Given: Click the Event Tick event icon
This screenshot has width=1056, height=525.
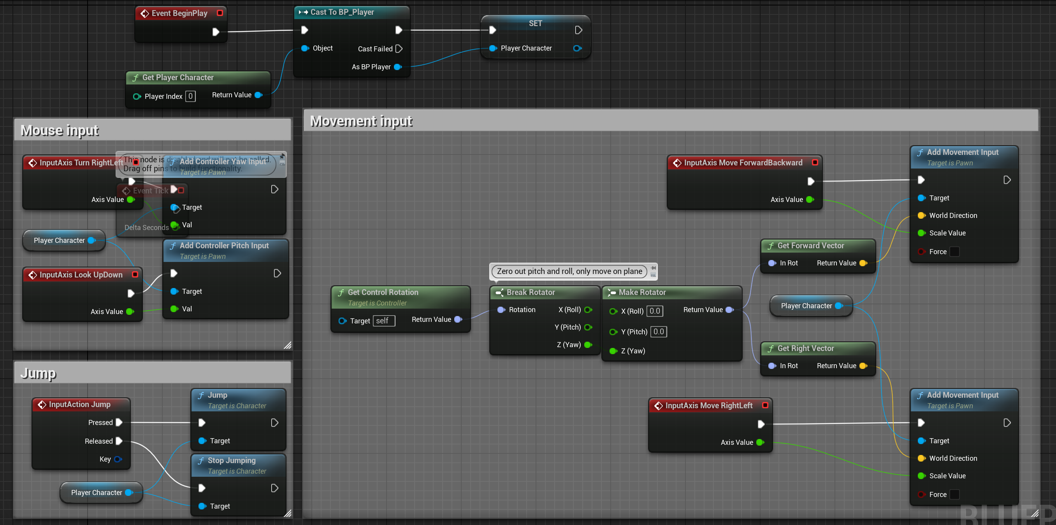Looking at the screenshot, I should coord(127,190).
